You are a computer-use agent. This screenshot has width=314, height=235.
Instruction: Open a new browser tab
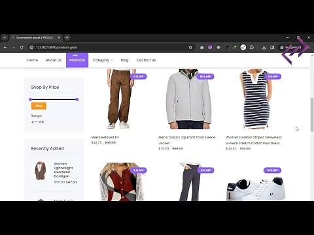point(67,37)
